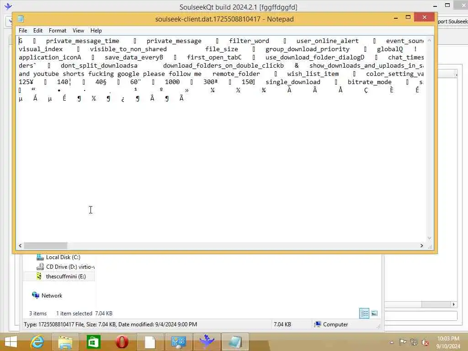Click the thescuffmini drive icon

coord(39,276)
